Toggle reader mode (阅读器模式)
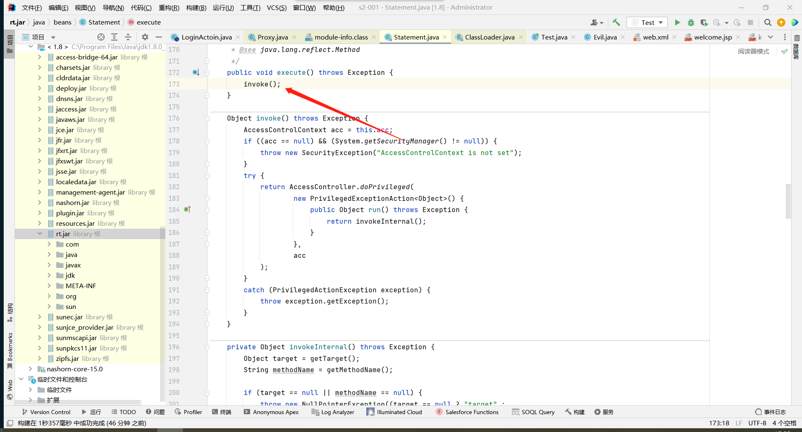This screenshot has height=432, width=802. tap(753, 52)
